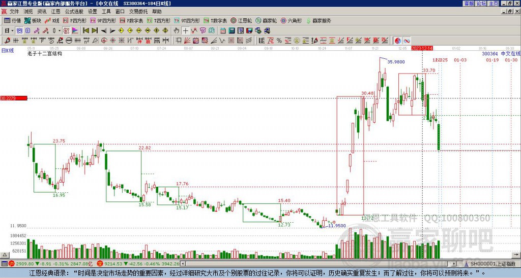This screenshot has width=521, height=278.
Task: Click the 2023-12-14 date marker
Action: 422,48
